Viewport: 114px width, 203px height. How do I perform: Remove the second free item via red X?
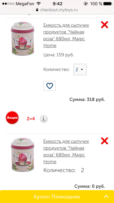[x=105, y=141]
